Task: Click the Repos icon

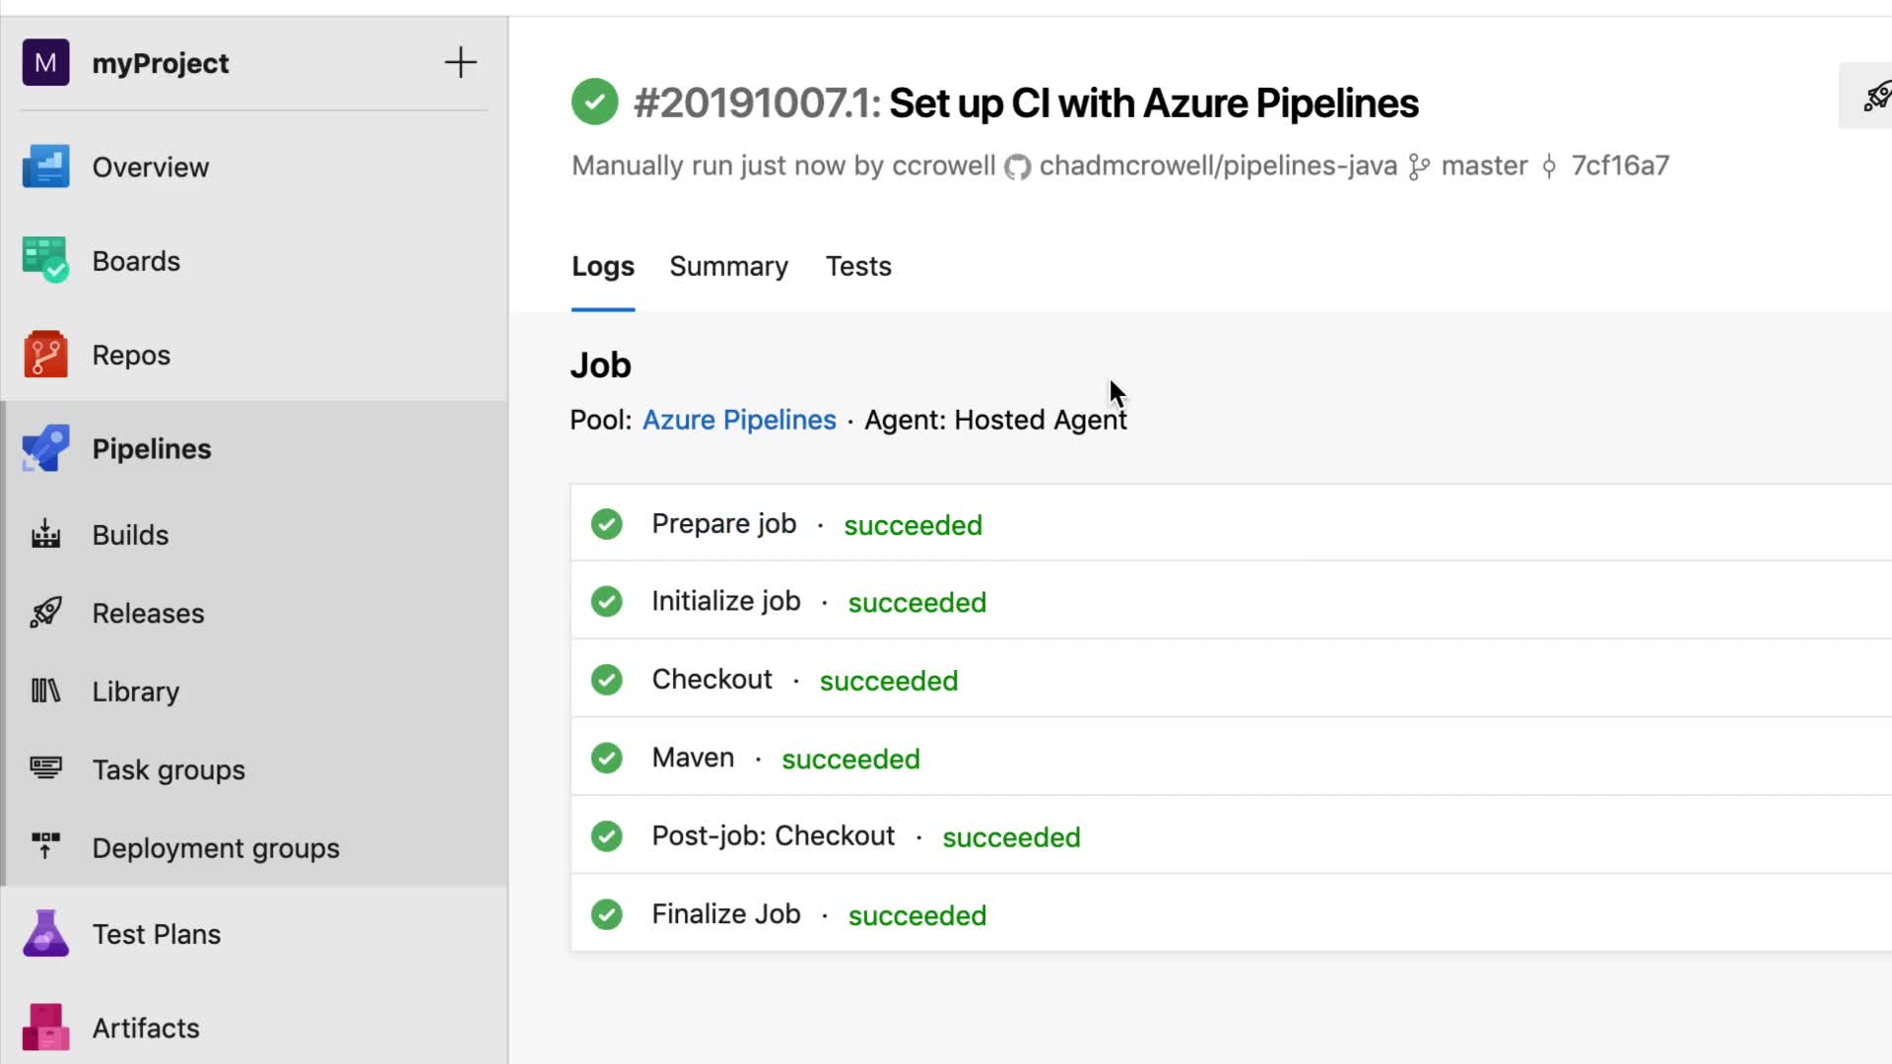Action: (45, 355)
